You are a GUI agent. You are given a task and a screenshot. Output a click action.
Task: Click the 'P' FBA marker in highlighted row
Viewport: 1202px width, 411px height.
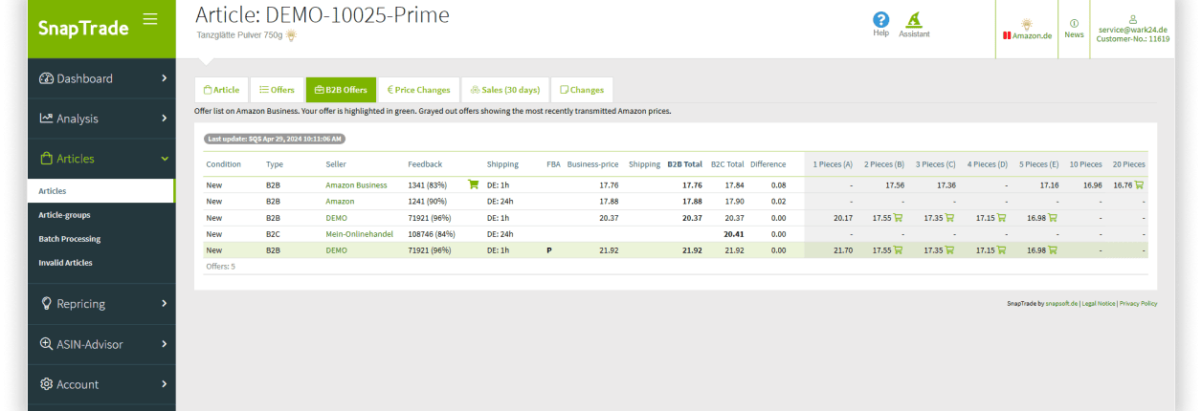549,250
